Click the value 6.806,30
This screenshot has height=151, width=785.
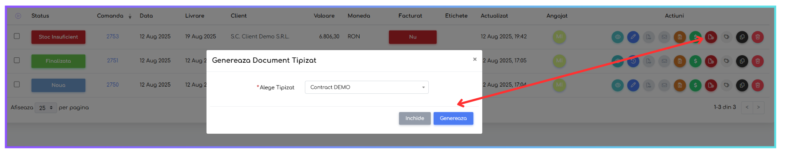click(329, 36)
